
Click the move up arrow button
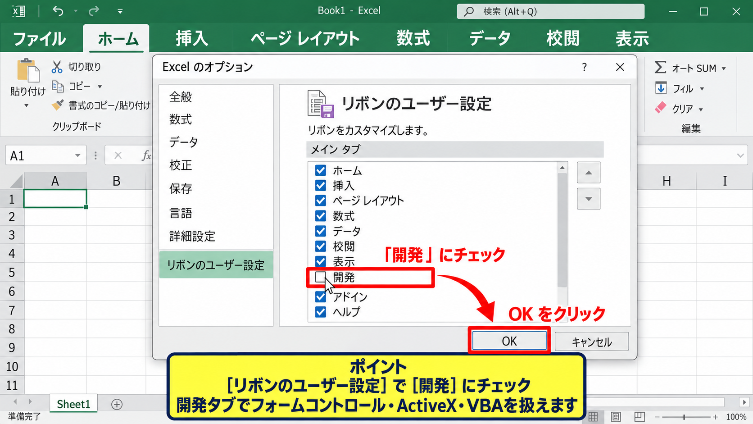coord(589,173)
